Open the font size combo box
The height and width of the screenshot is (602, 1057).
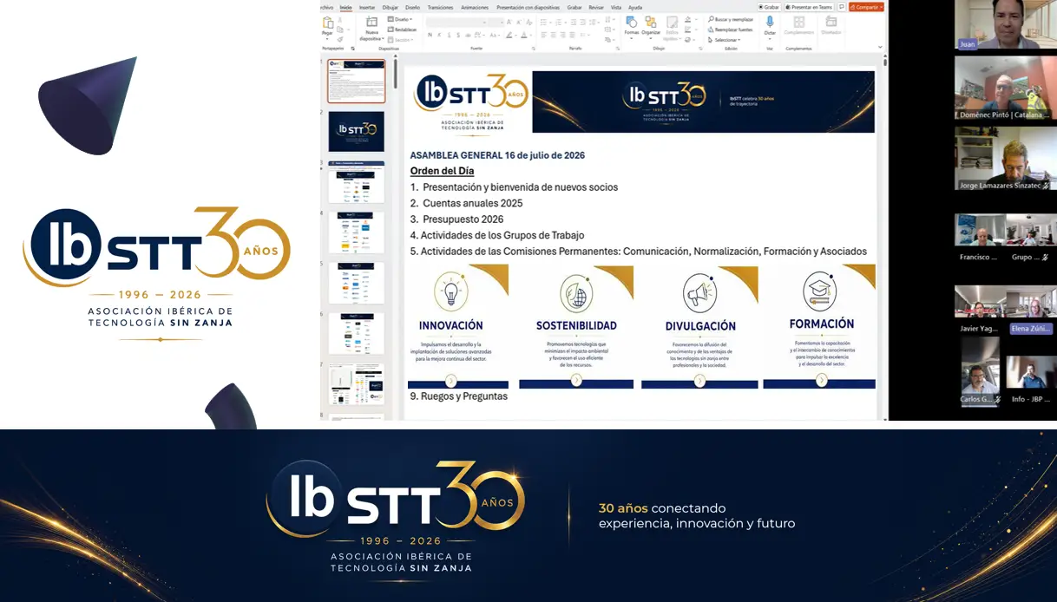pos(496,23)
